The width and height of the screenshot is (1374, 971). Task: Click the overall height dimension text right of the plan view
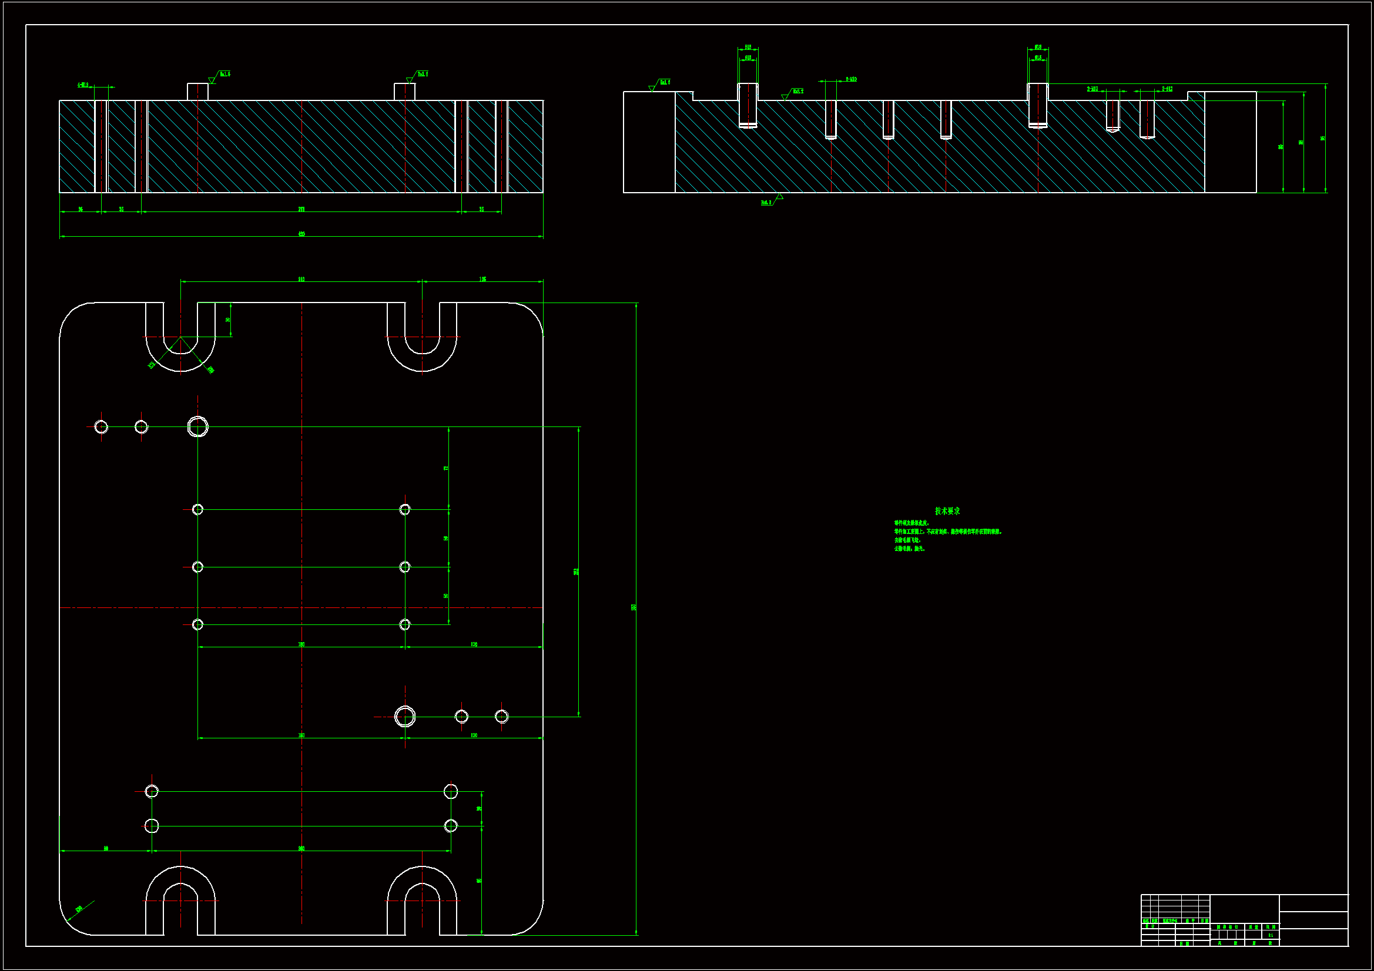[633, 607]
